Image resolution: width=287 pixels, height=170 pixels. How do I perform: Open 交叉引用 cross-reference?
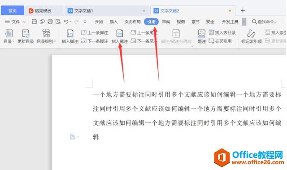pyautogui.click(x=220, y=41)
